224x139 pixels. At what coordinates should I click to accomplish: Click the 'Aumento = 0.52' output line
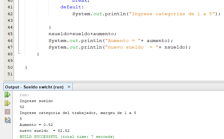[36, 125]
